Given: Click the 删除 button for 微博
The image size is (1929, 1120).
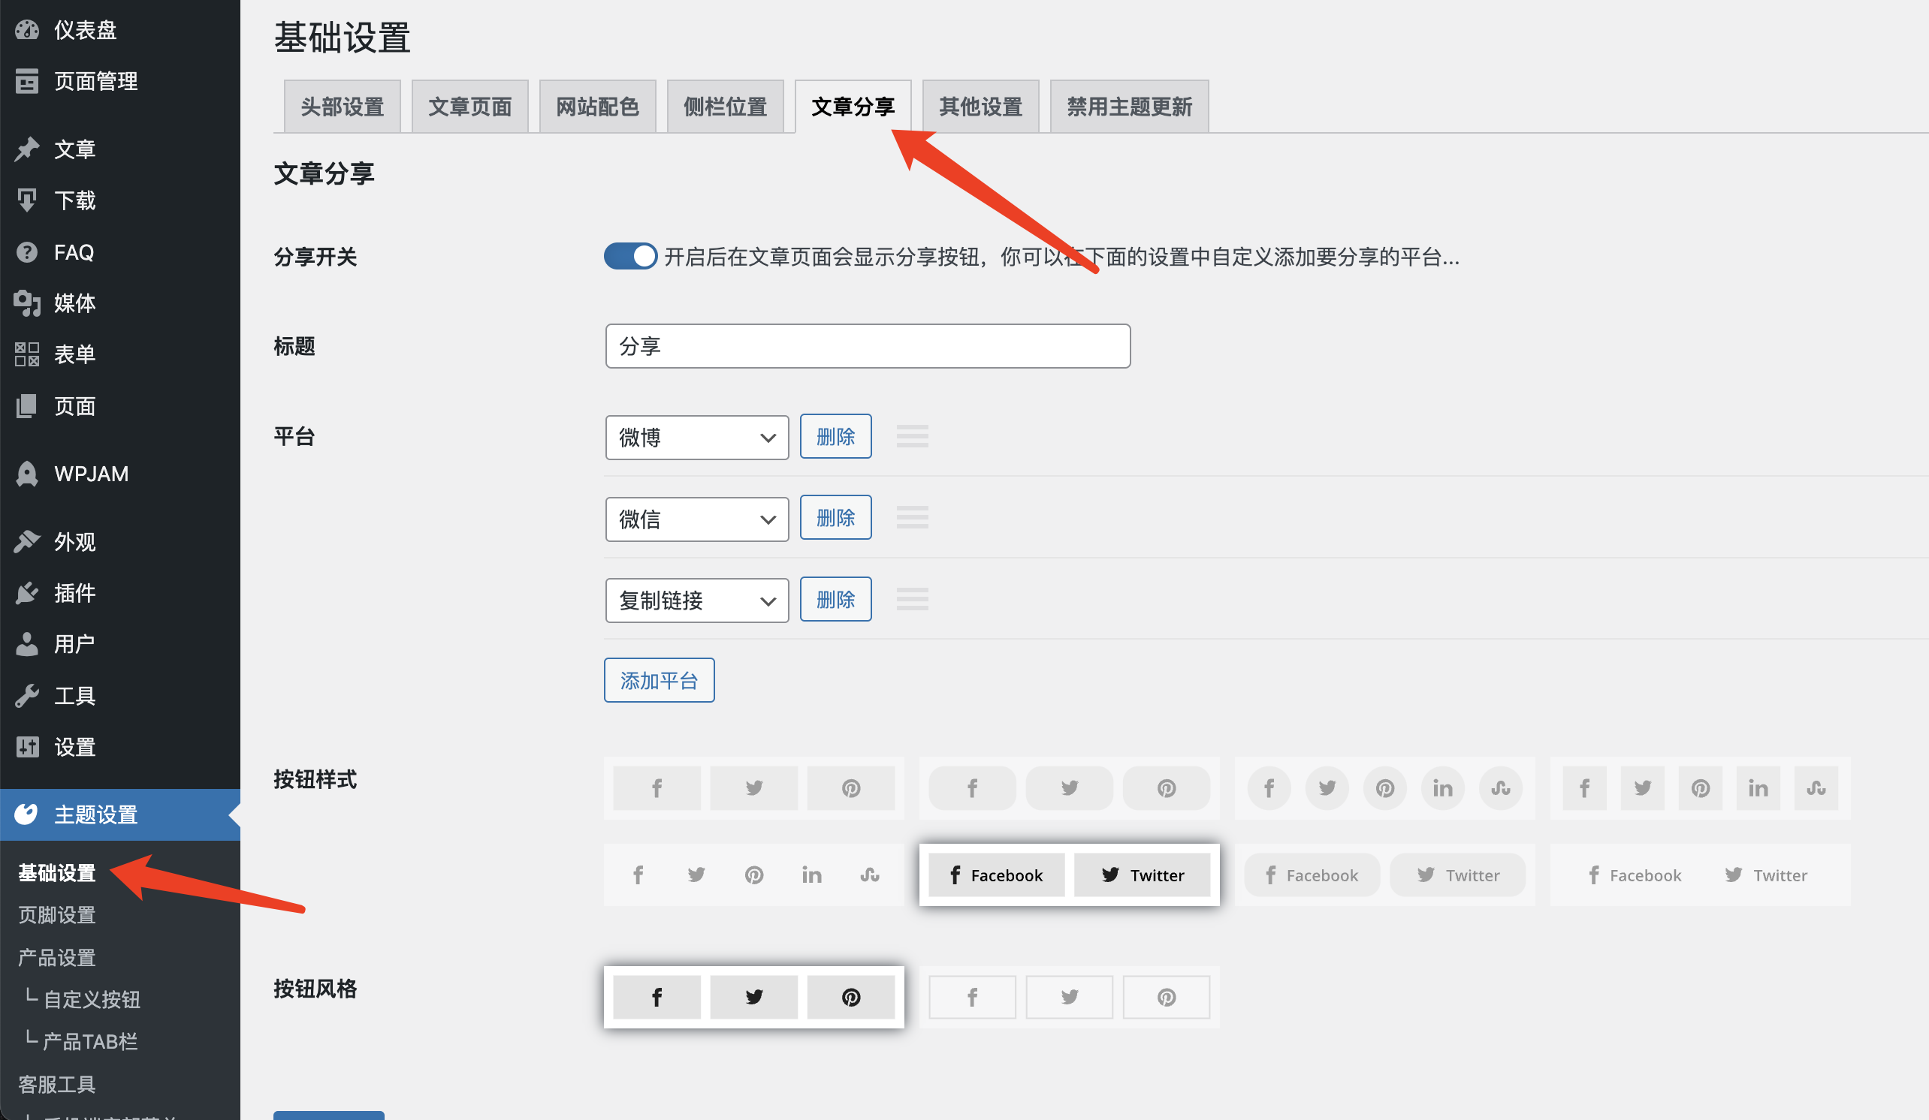Looking at the screenshot, I should point(835,436).
